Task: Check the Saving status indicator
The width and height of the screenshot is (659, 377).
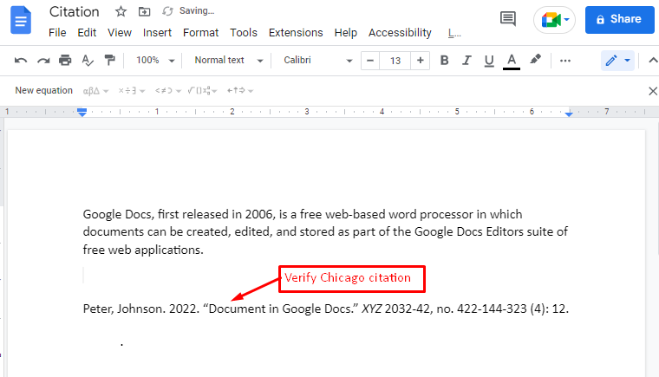Action: pyautogui.click(x=189, y=11)
